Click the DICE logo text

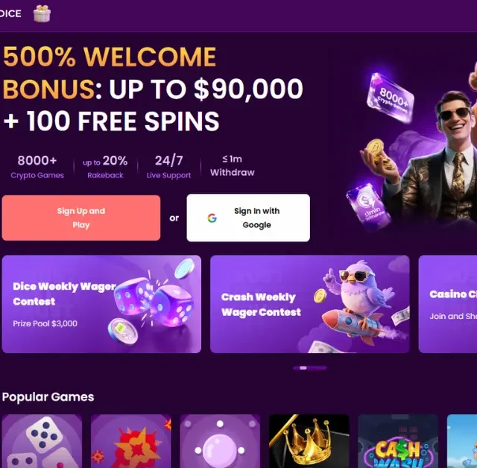coord(10,13)
